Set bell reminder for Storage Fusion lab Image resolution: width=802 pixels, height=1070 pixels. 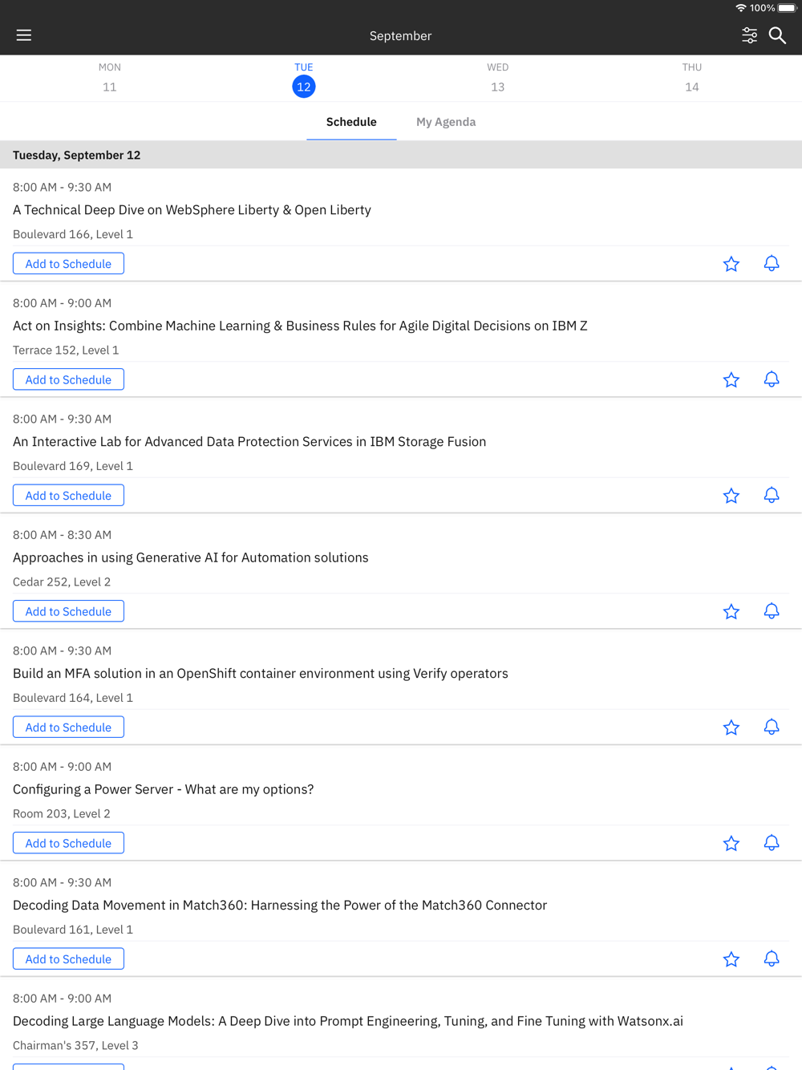772,496
